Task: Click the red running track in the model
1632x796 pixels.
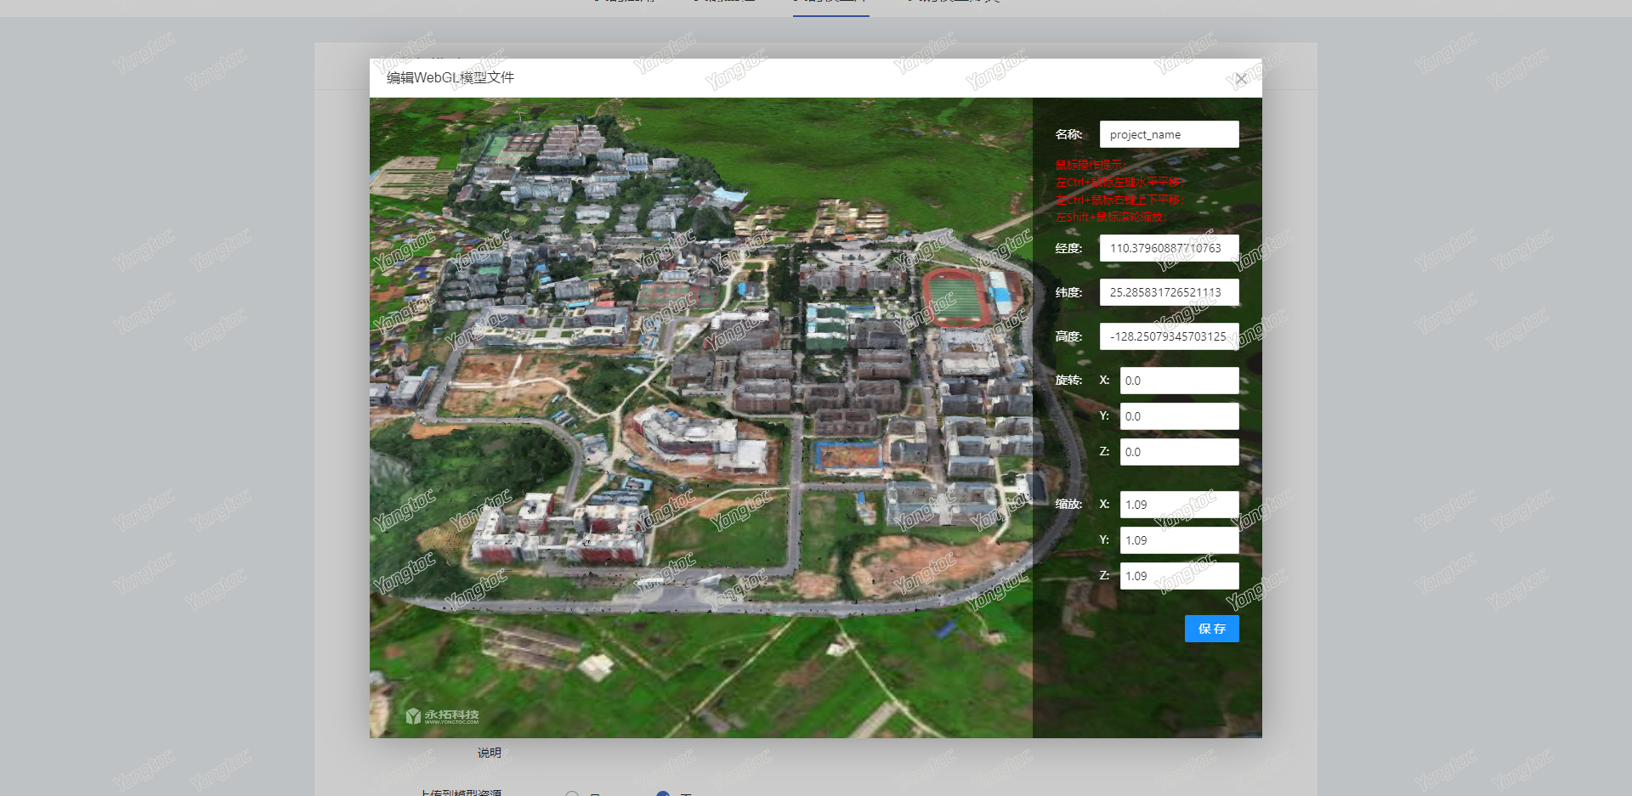Action: (x=957, y=297)
